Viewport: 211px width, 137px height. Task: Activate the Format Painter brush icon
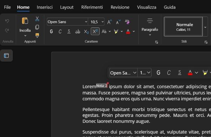point(37,36)
